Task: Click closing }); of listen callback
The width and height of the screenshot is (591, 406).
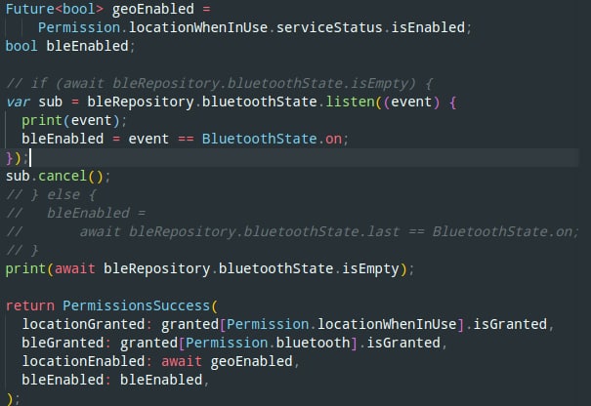Action: click(17, 158)
